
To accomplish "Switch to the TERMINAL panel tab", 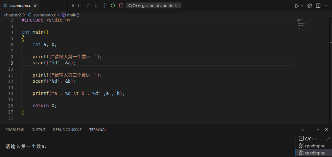I will [98, 130].
